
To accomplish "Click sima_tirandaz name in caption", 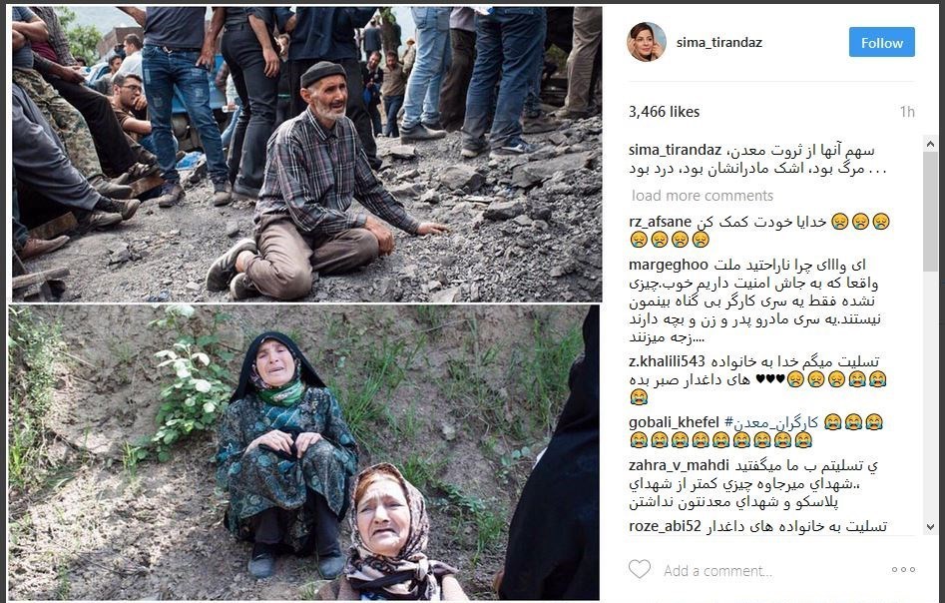I will (x=675, y=150).
